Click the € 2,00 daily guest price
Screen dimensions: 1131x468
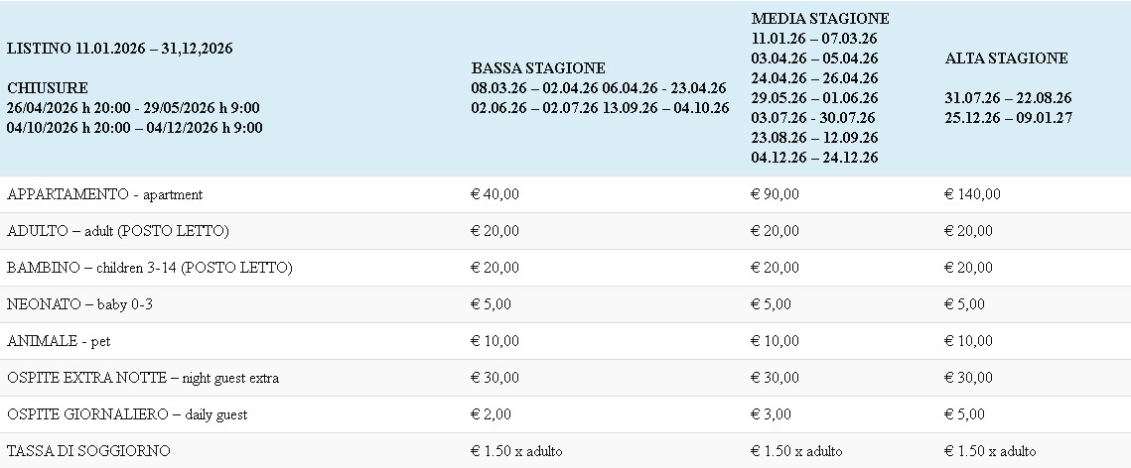(491, 414)
